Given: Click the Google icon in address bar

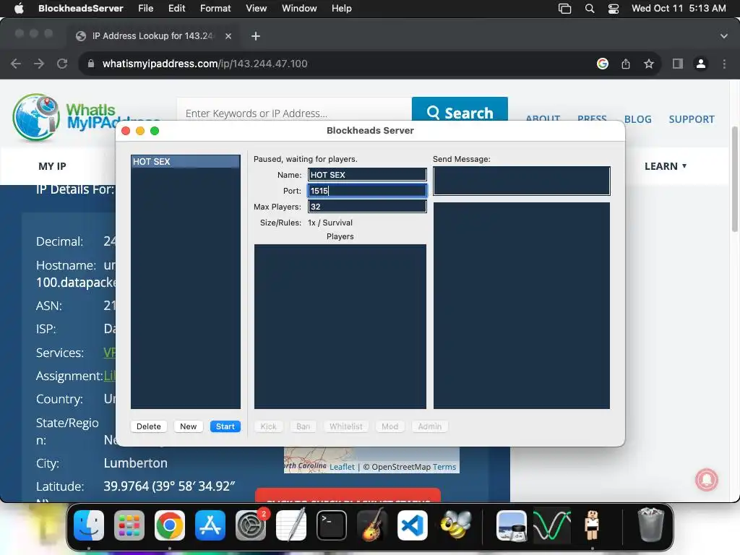Looking at the screenshot, I should (603, 64).
